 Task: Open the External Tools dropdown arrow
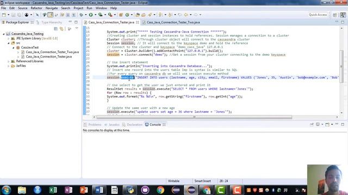click(115, 15)
